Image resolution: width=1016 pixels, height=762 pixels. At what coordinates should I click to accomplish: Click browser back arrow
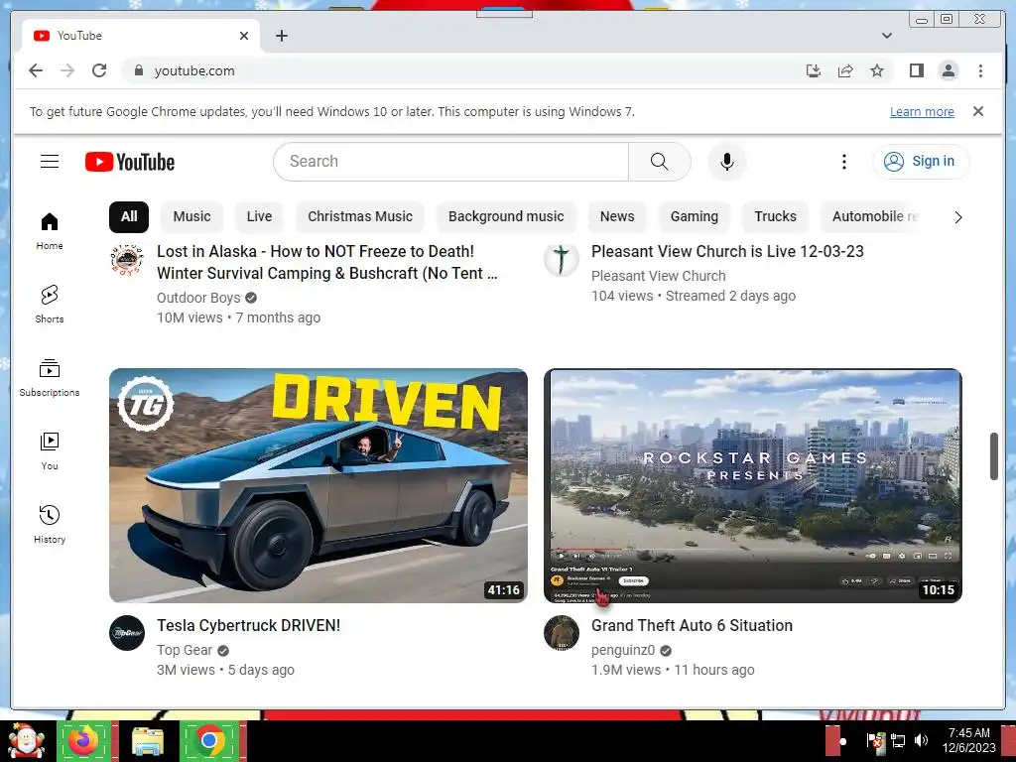(x=36, y=70)
